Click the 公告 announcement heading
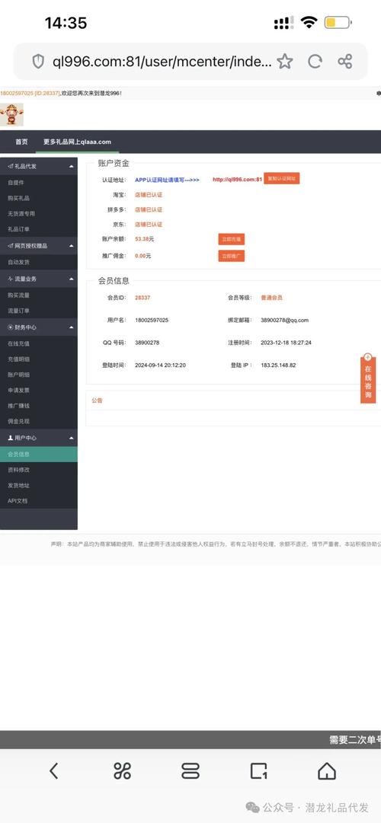The image size is (381, 823). (x=97, y=400)
